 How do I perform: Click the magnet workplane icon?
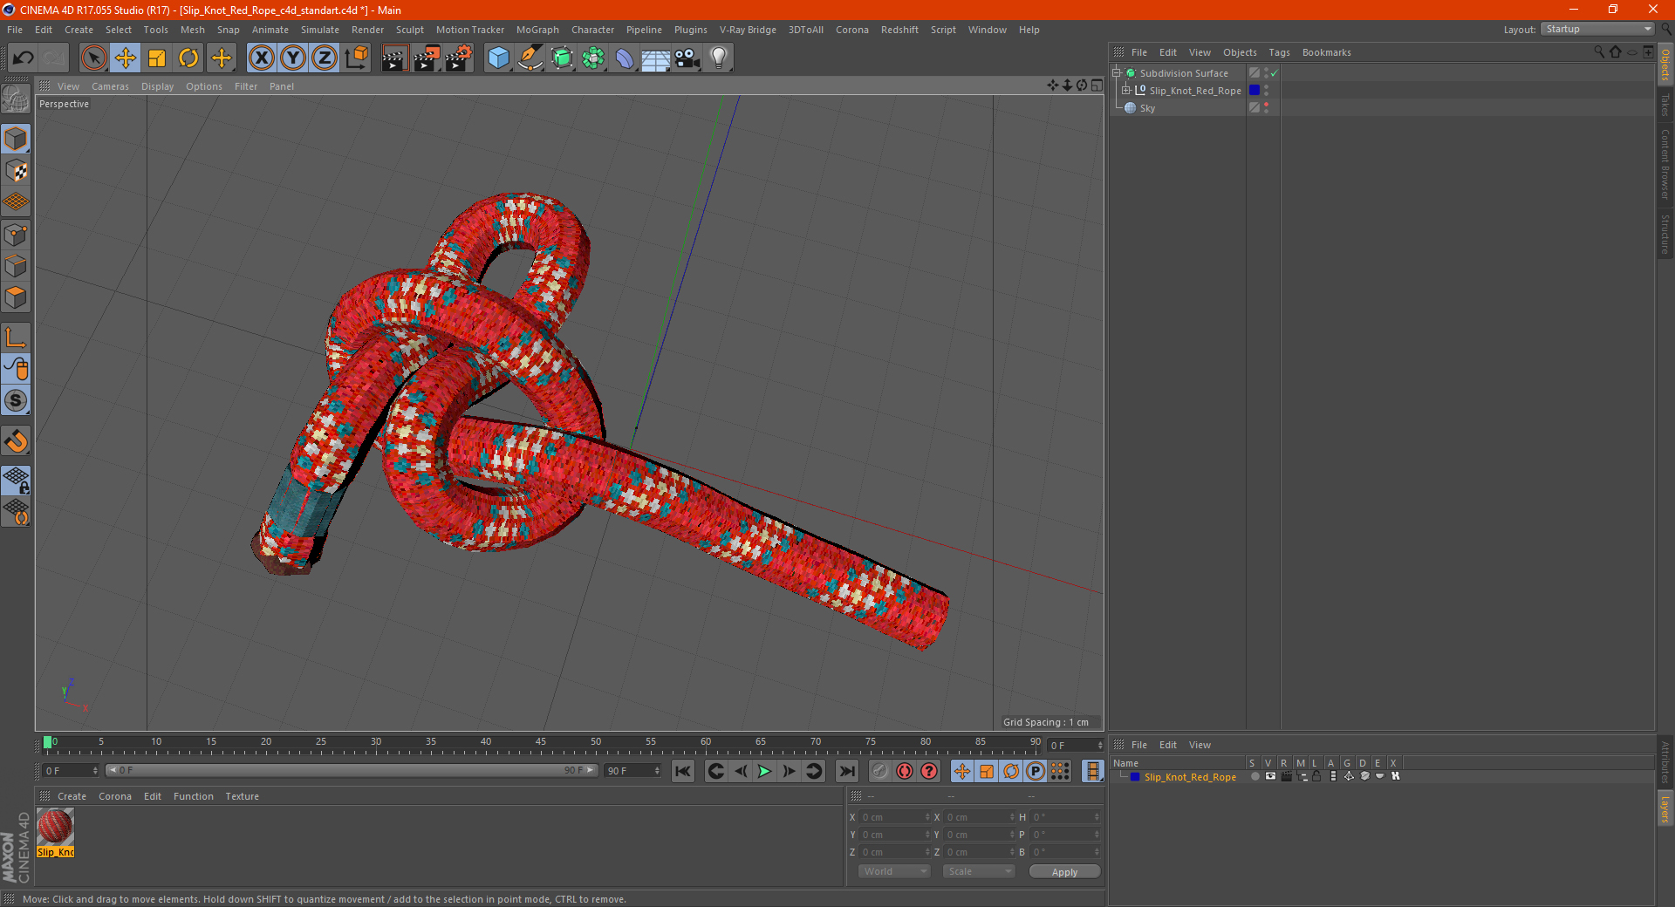pyautogui.click(x=17, y=441)
